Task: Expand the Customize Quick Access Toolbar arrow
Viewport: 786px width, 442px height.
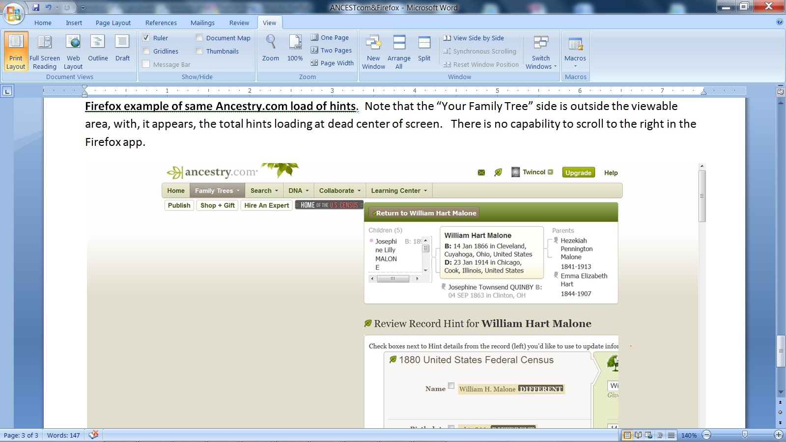Action: pyautogui.click(x=83, y=8)
